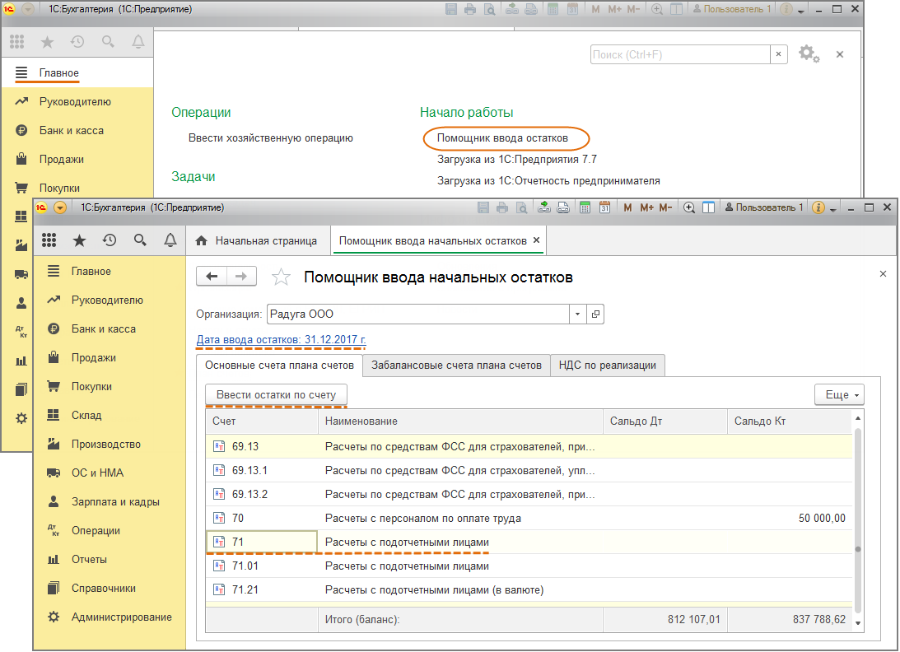Open Favorites star in front window panel
The width and height of the screenshot is (900, 652).
[x=79, y=240]
